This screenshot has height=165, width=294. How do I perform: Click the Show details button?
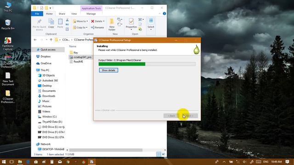108,70
